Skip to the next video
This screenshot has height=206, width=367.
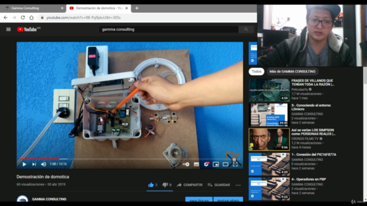click(34, 164)
